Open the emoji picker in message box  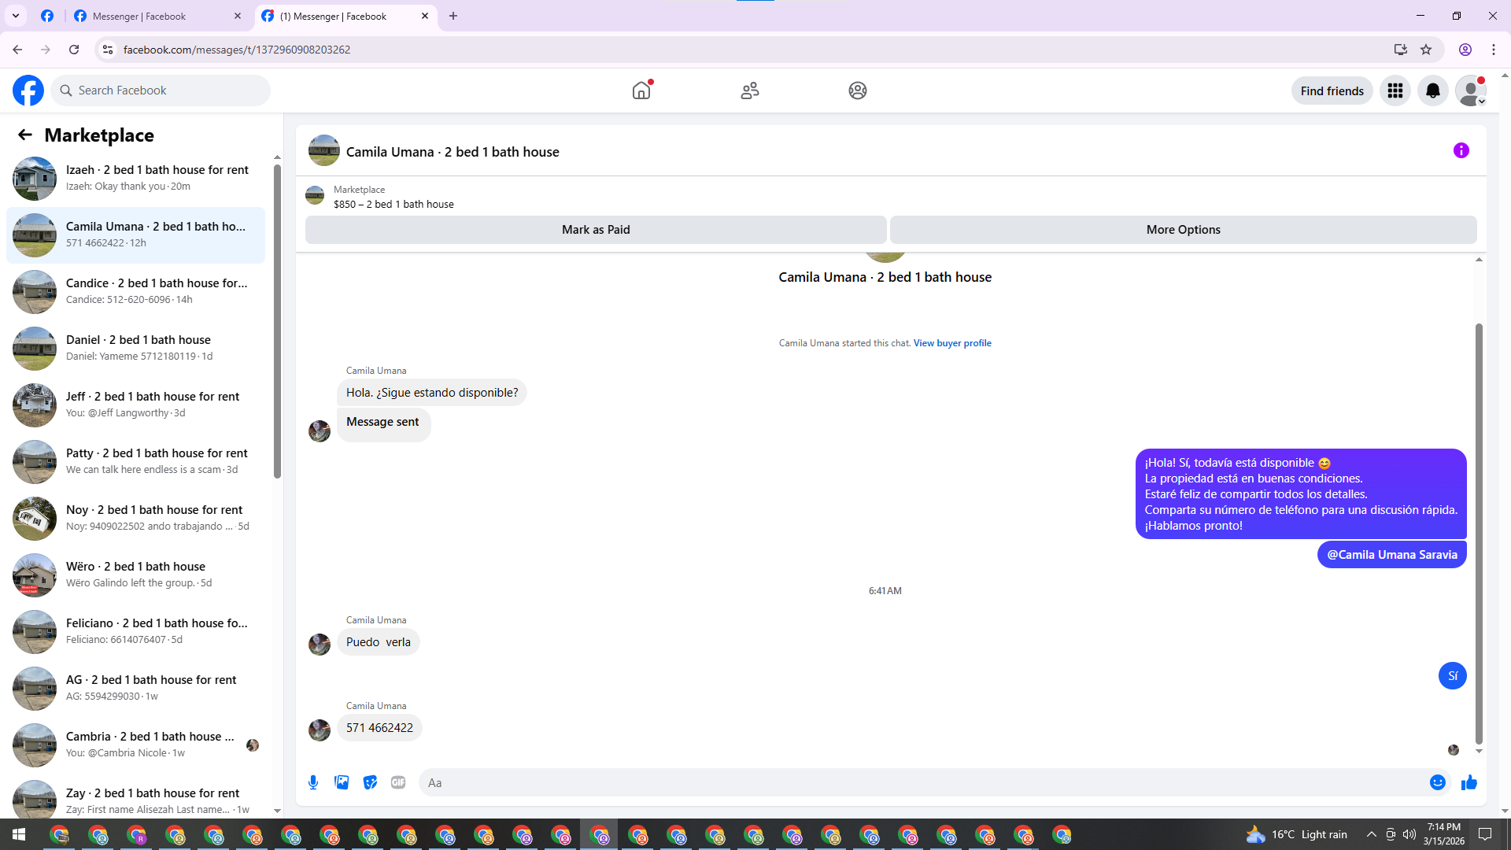pyautogui.click(x=1438, y=782)
